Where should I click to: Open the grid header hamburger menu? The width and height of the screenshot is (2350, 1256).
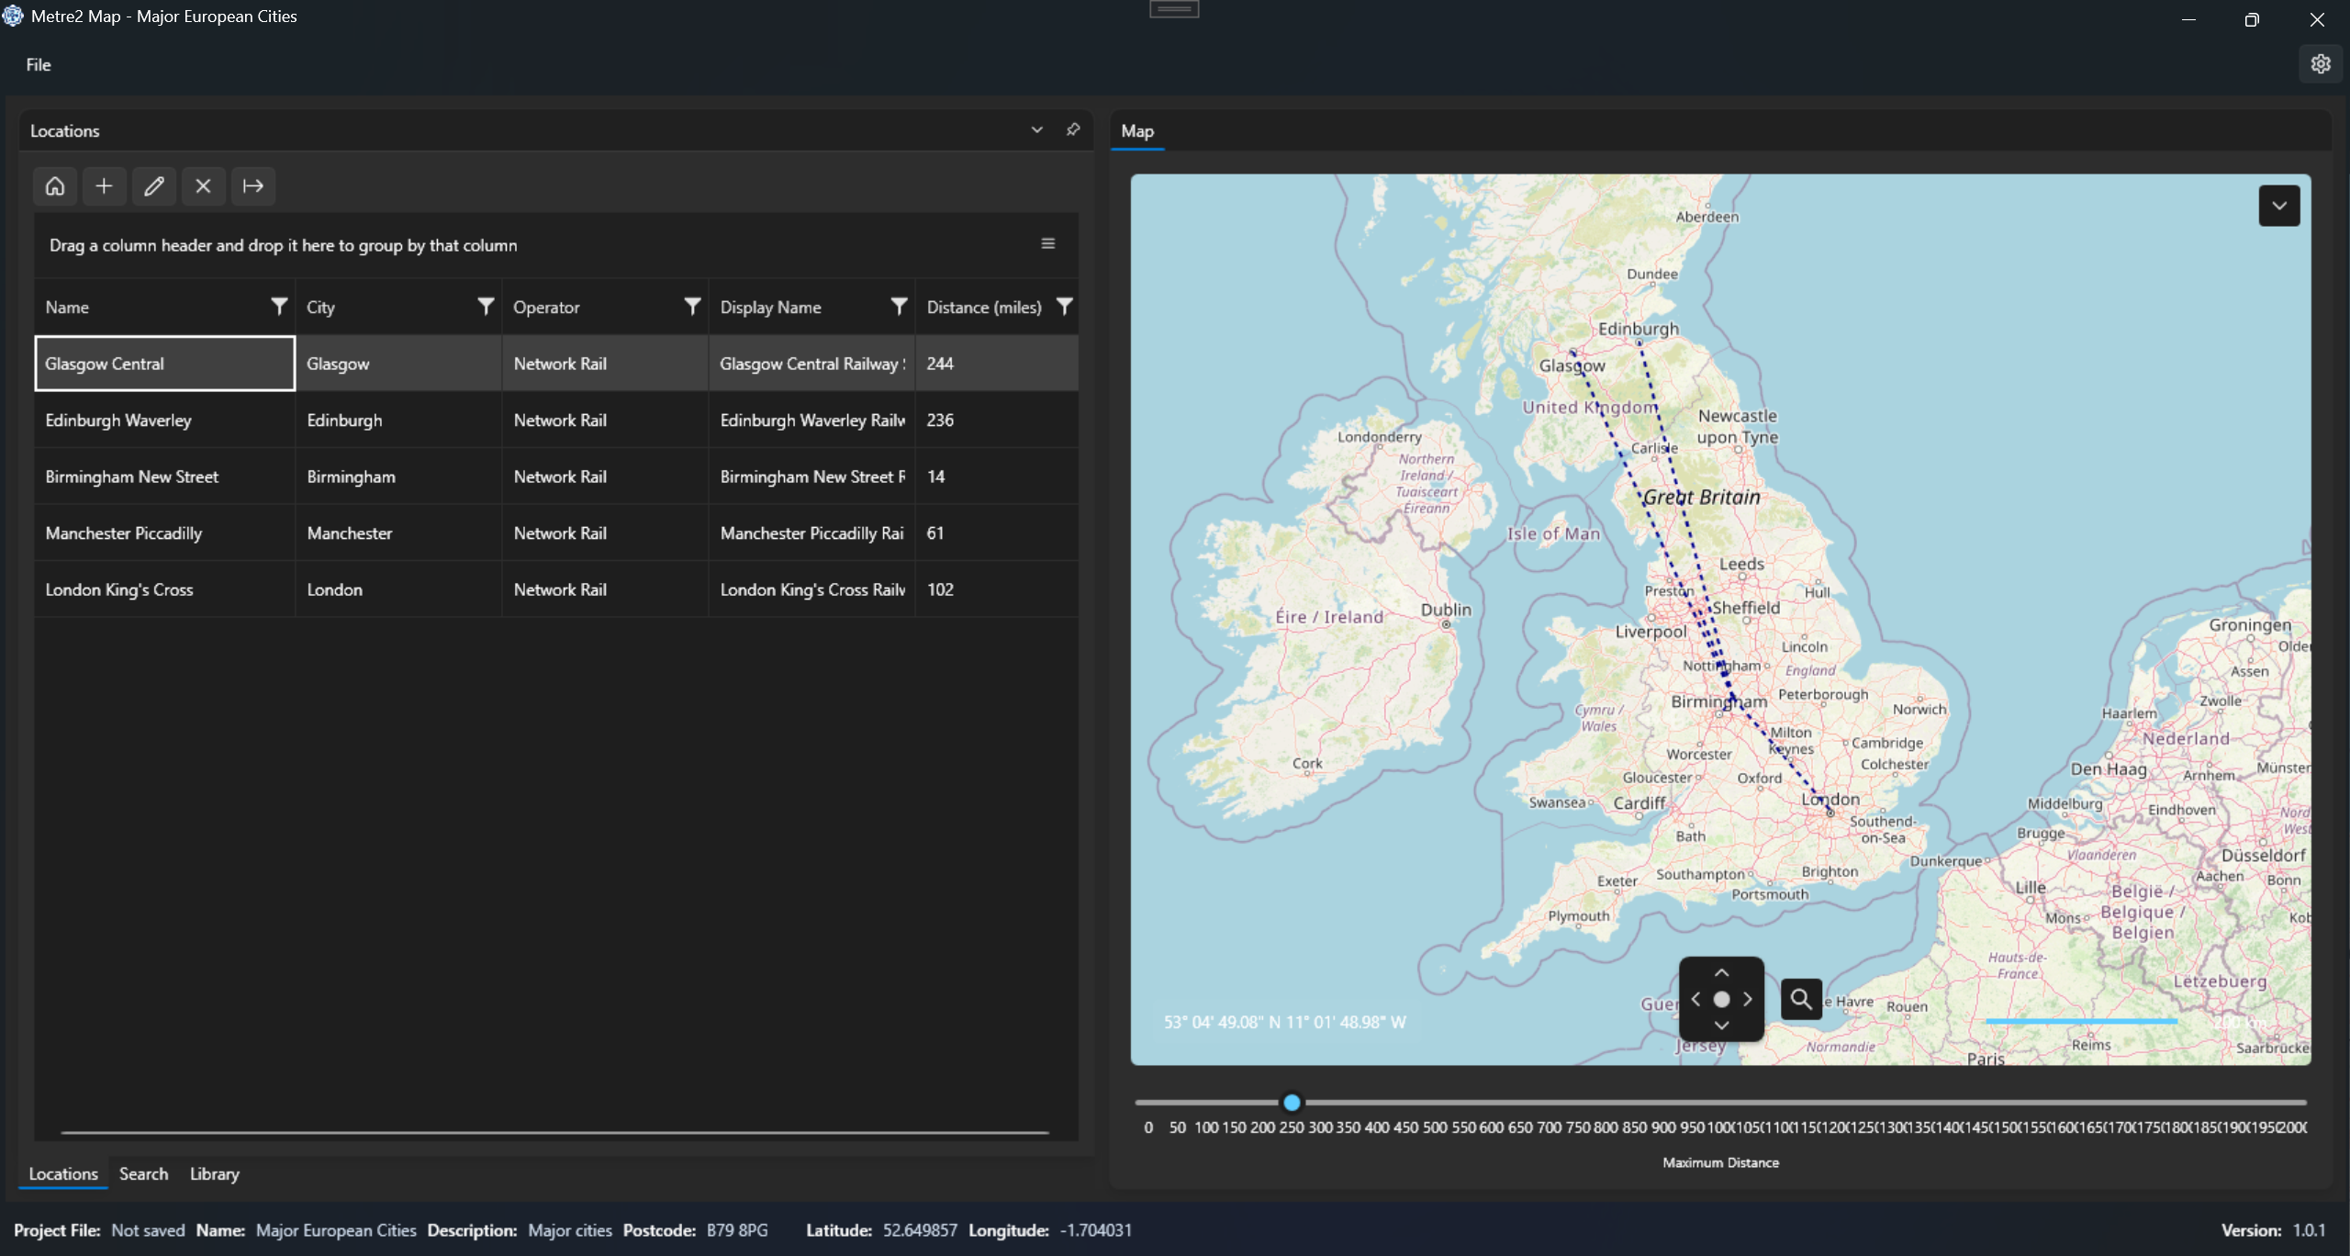click(1047, 243)
